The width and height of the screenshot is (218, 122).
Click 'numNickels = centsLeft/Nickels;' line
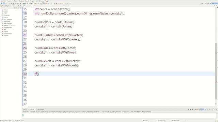pyautogui.click(x=57, y=61)
